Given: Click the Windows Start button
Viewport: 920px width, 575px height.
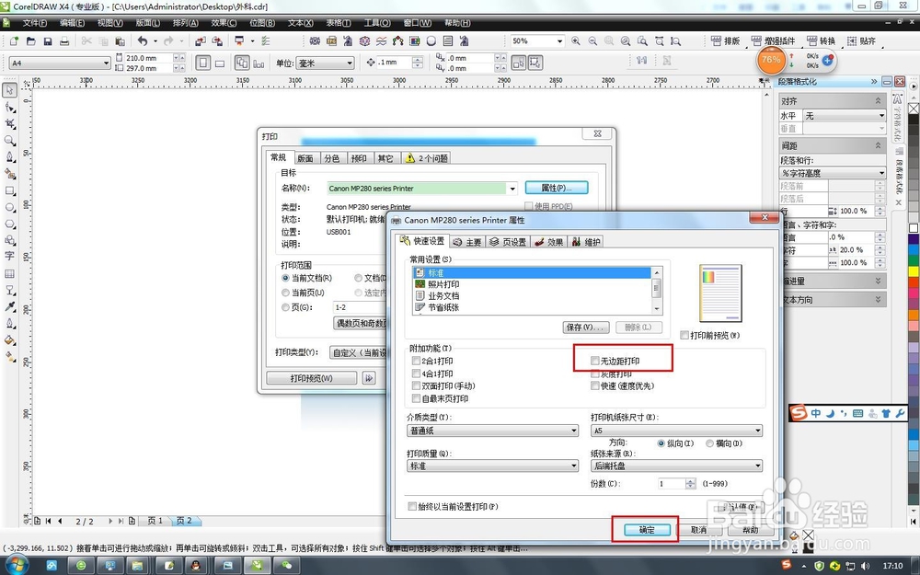Looking at the screenshot, I should pyautogui.click(x=16, y=566).
